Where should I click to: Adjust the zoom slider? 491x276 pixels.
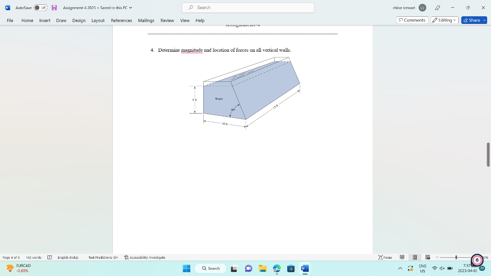click(x=456, y=257)
